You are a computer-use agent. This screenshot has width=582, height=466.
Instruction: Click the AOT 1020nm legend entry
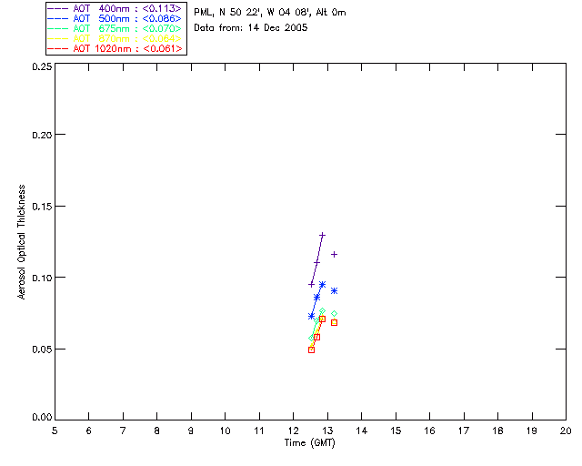click(x=115, y=48)
